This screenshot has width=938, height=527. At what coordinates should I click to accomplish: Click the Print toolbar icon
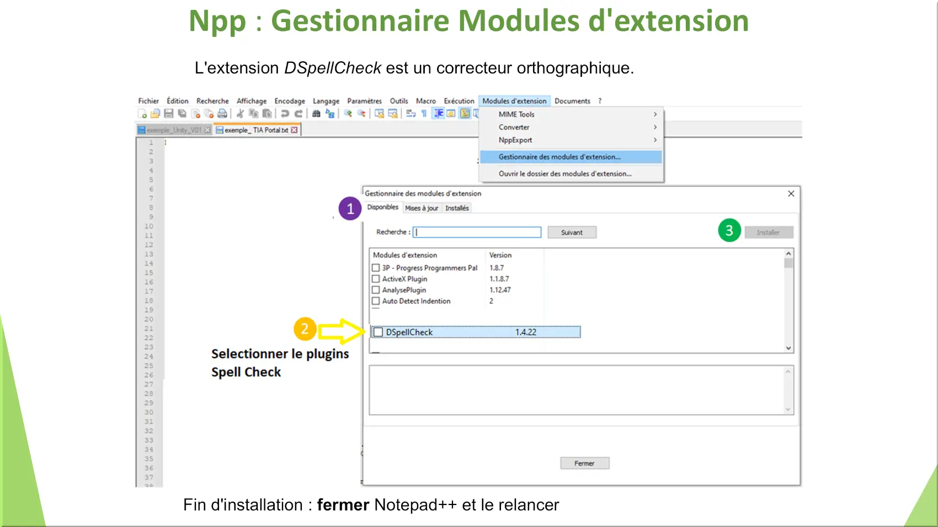coord(222,114)
